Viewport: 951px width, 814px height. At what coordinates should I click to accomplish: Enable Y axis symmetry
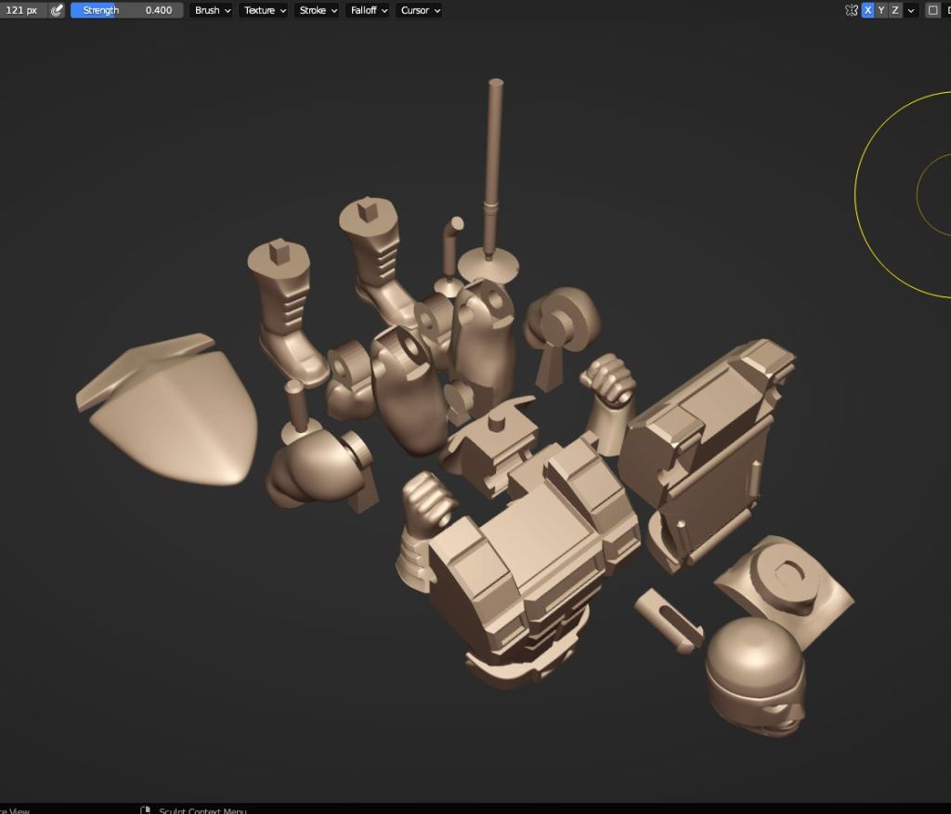(x=881, y=10)
